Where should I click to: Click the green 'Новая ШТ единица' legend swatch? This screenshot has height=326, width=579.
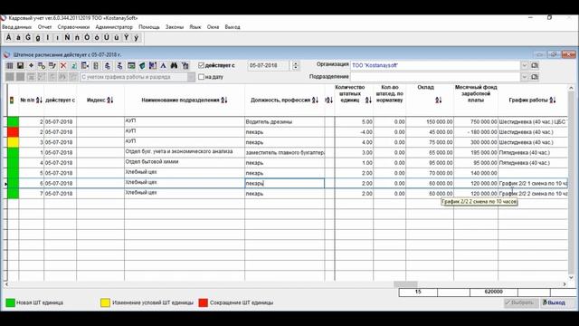coord(10,302)
